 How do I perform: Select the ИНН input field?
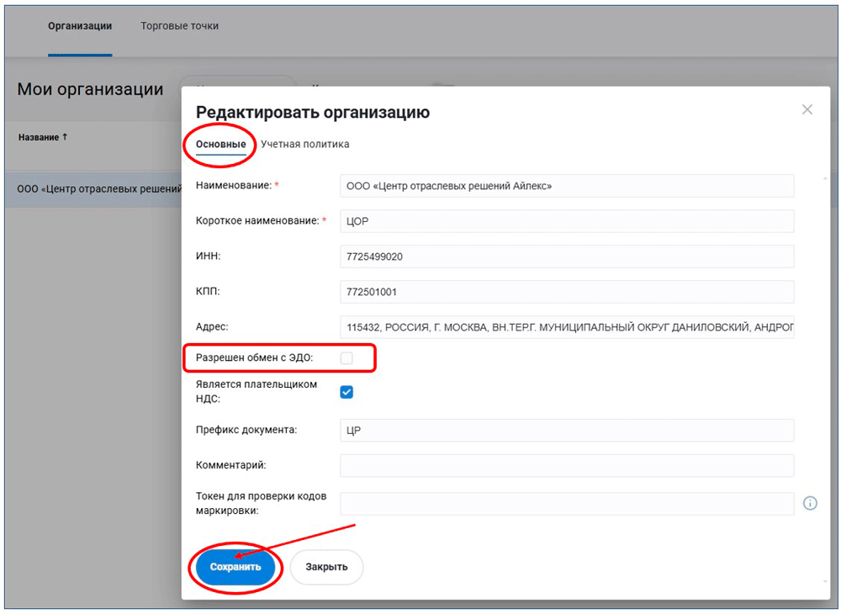(566, 257)
